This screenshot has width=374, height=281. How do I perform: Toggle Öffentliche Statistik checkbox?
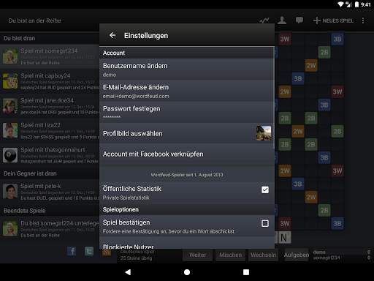(265, 190)
